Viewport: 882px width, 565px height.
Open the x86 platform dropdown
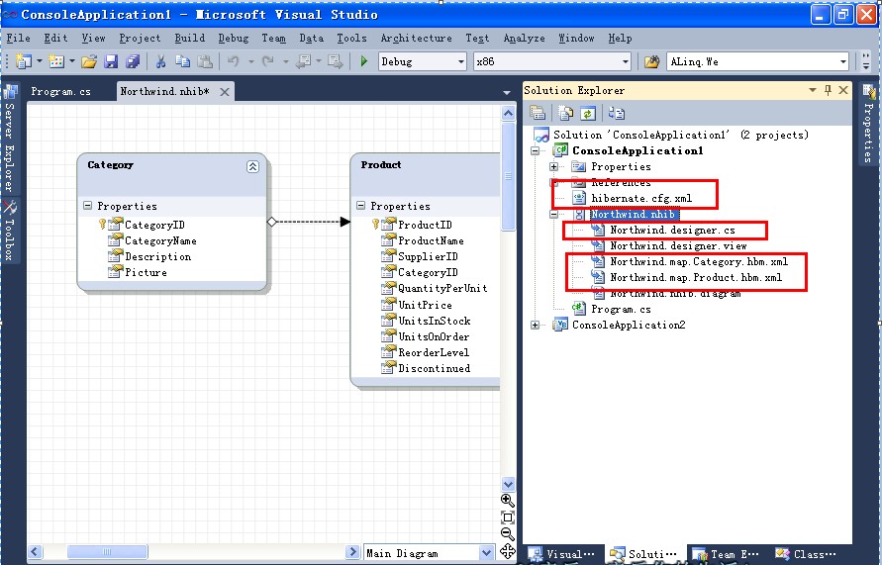[x=626, y=61]
